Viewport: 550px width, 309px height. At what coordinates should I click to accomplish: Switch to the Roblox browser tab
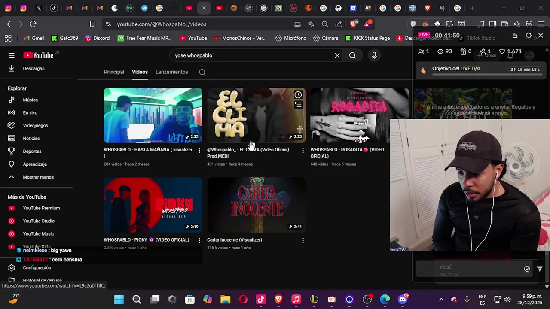tap(353, 8)
